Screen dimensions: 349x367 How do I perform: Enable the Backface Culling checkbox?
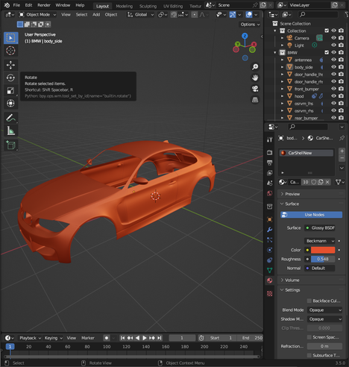click(x=309, y=301)
